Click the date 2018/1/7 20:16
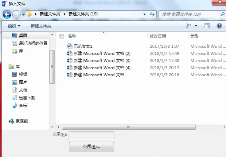 165,75
